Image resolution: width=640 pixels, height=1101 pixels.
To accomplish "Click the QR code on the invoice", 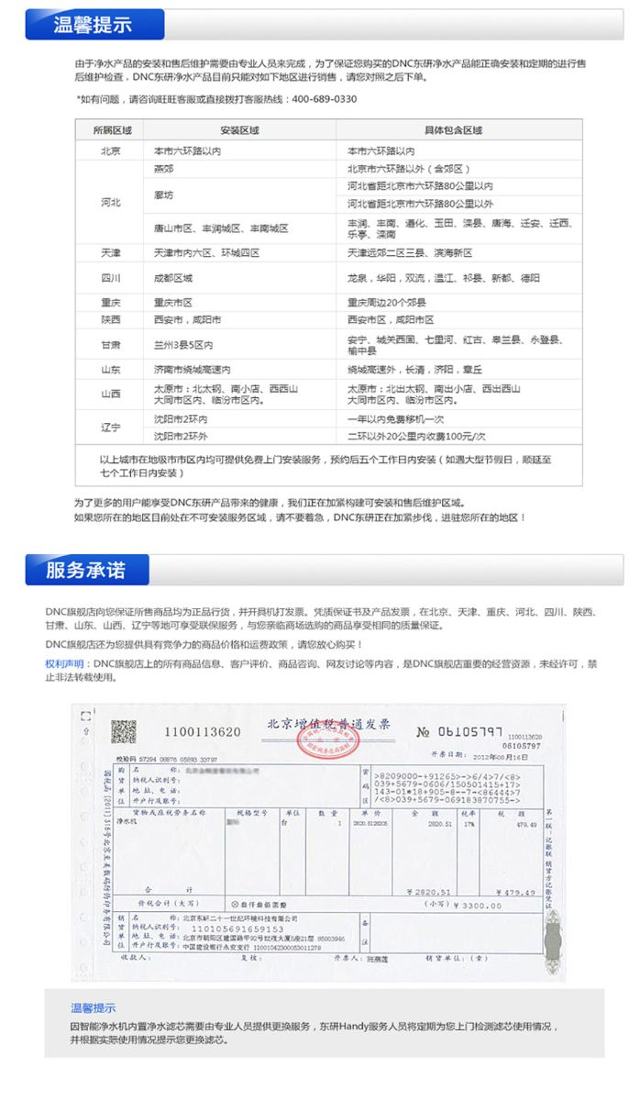I will 123,732.
